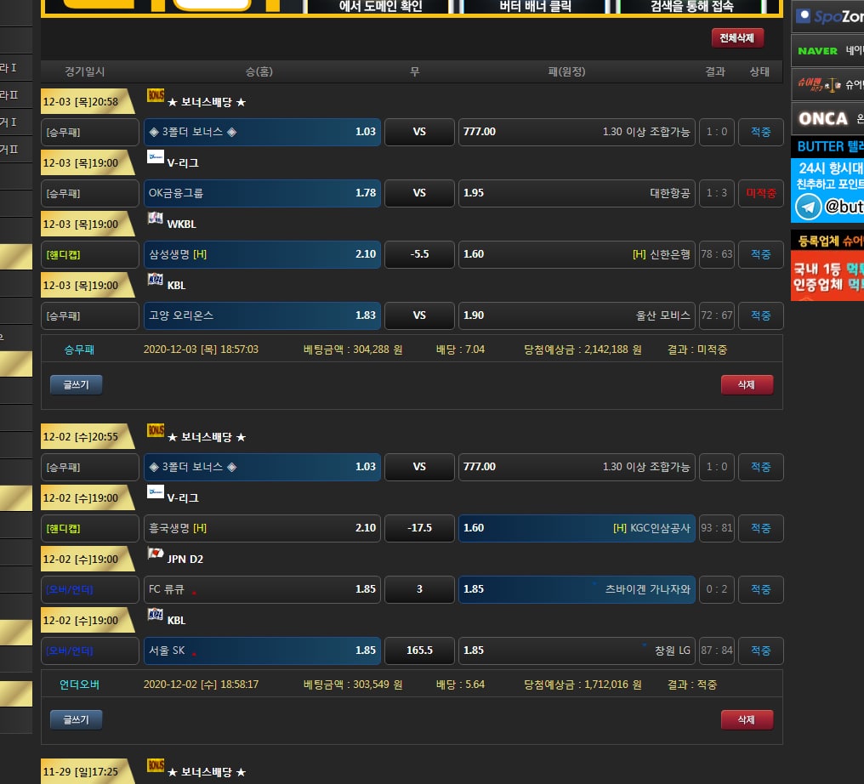Click 글쓰기 under the 12-03 betting slip
864x784 pixels.
click(x=76, y=385)
